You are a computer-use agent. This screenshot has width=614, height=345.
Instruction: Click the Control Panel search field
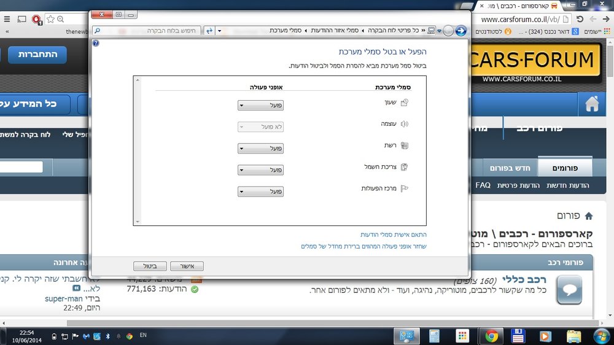[147, 31]
